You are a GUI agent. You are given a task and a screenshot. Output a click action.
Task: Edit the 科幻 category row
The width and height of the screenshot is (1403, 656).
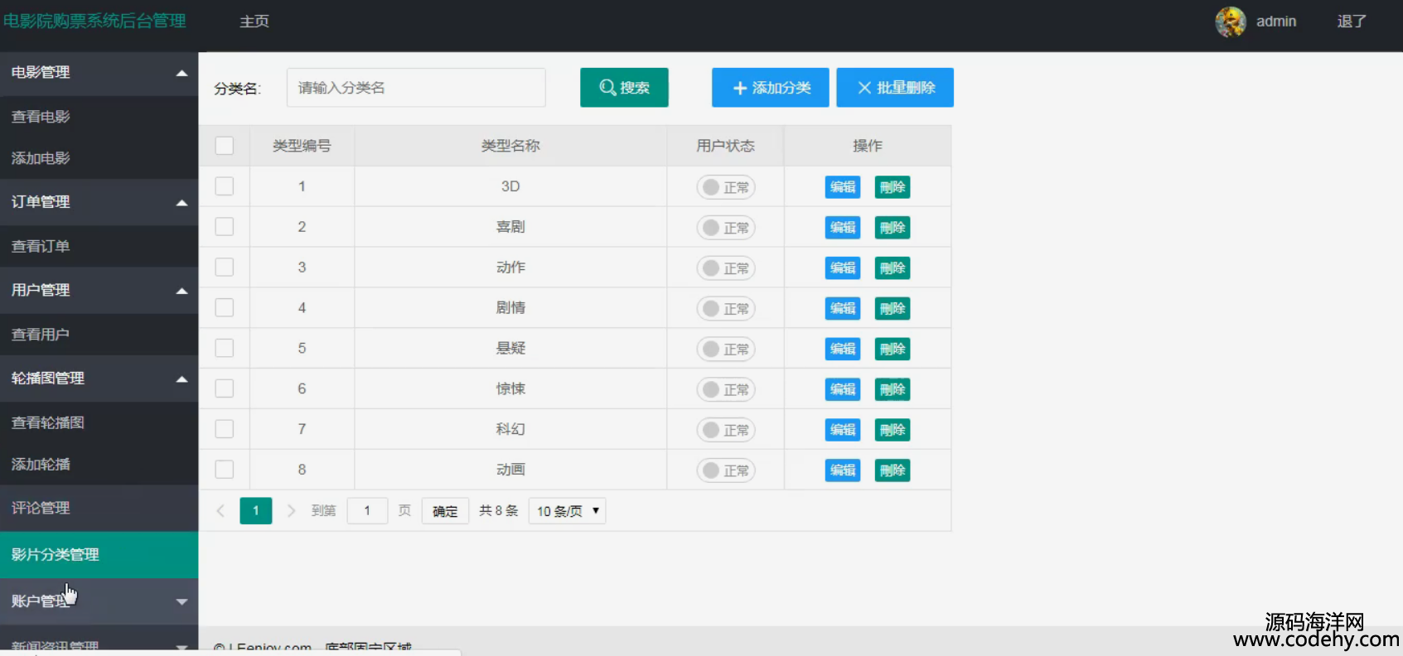pos(843,430)
